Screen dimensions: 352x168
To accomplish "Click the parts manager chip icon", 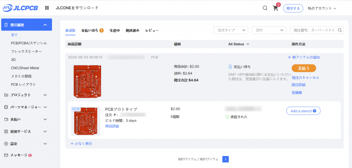I will [6, 107].
